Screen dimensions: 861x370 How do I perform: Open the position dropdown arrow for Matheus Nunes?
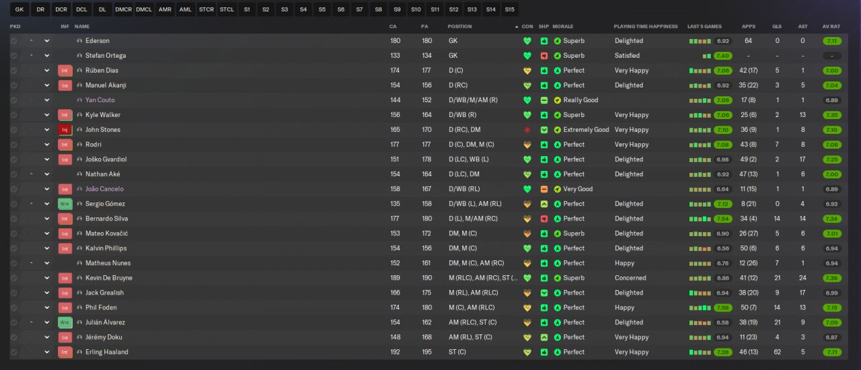47,263
